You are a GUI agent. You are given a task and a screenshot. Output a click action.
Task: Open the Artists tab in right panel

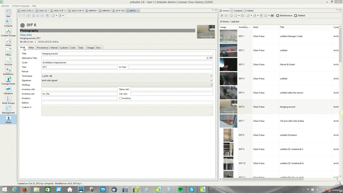pyautogui.click(x=249, y=10)
